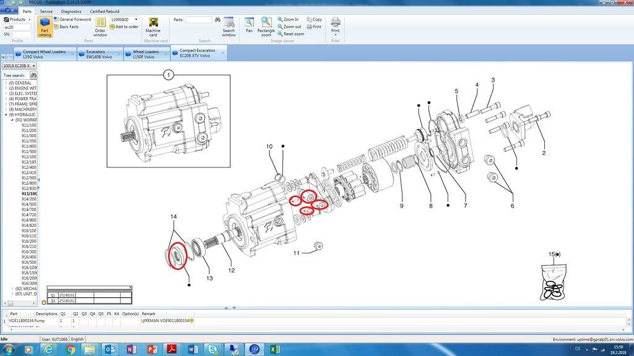Click in the Parts search field
The height and width of the screenshot is (356, 634).
[199, 19]
